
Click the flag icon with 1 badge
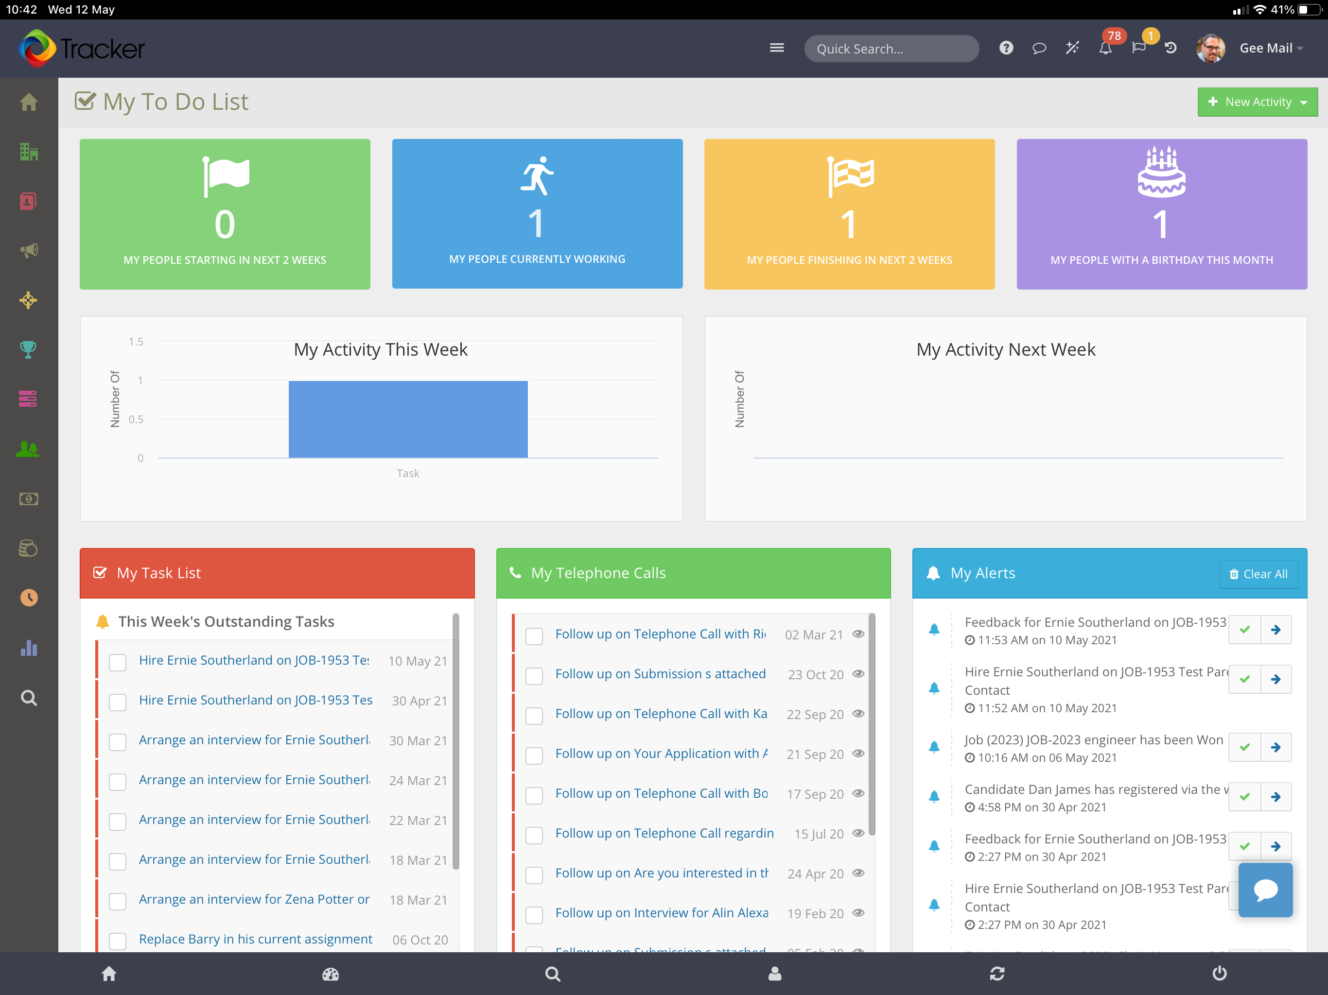click(1138, 48)
